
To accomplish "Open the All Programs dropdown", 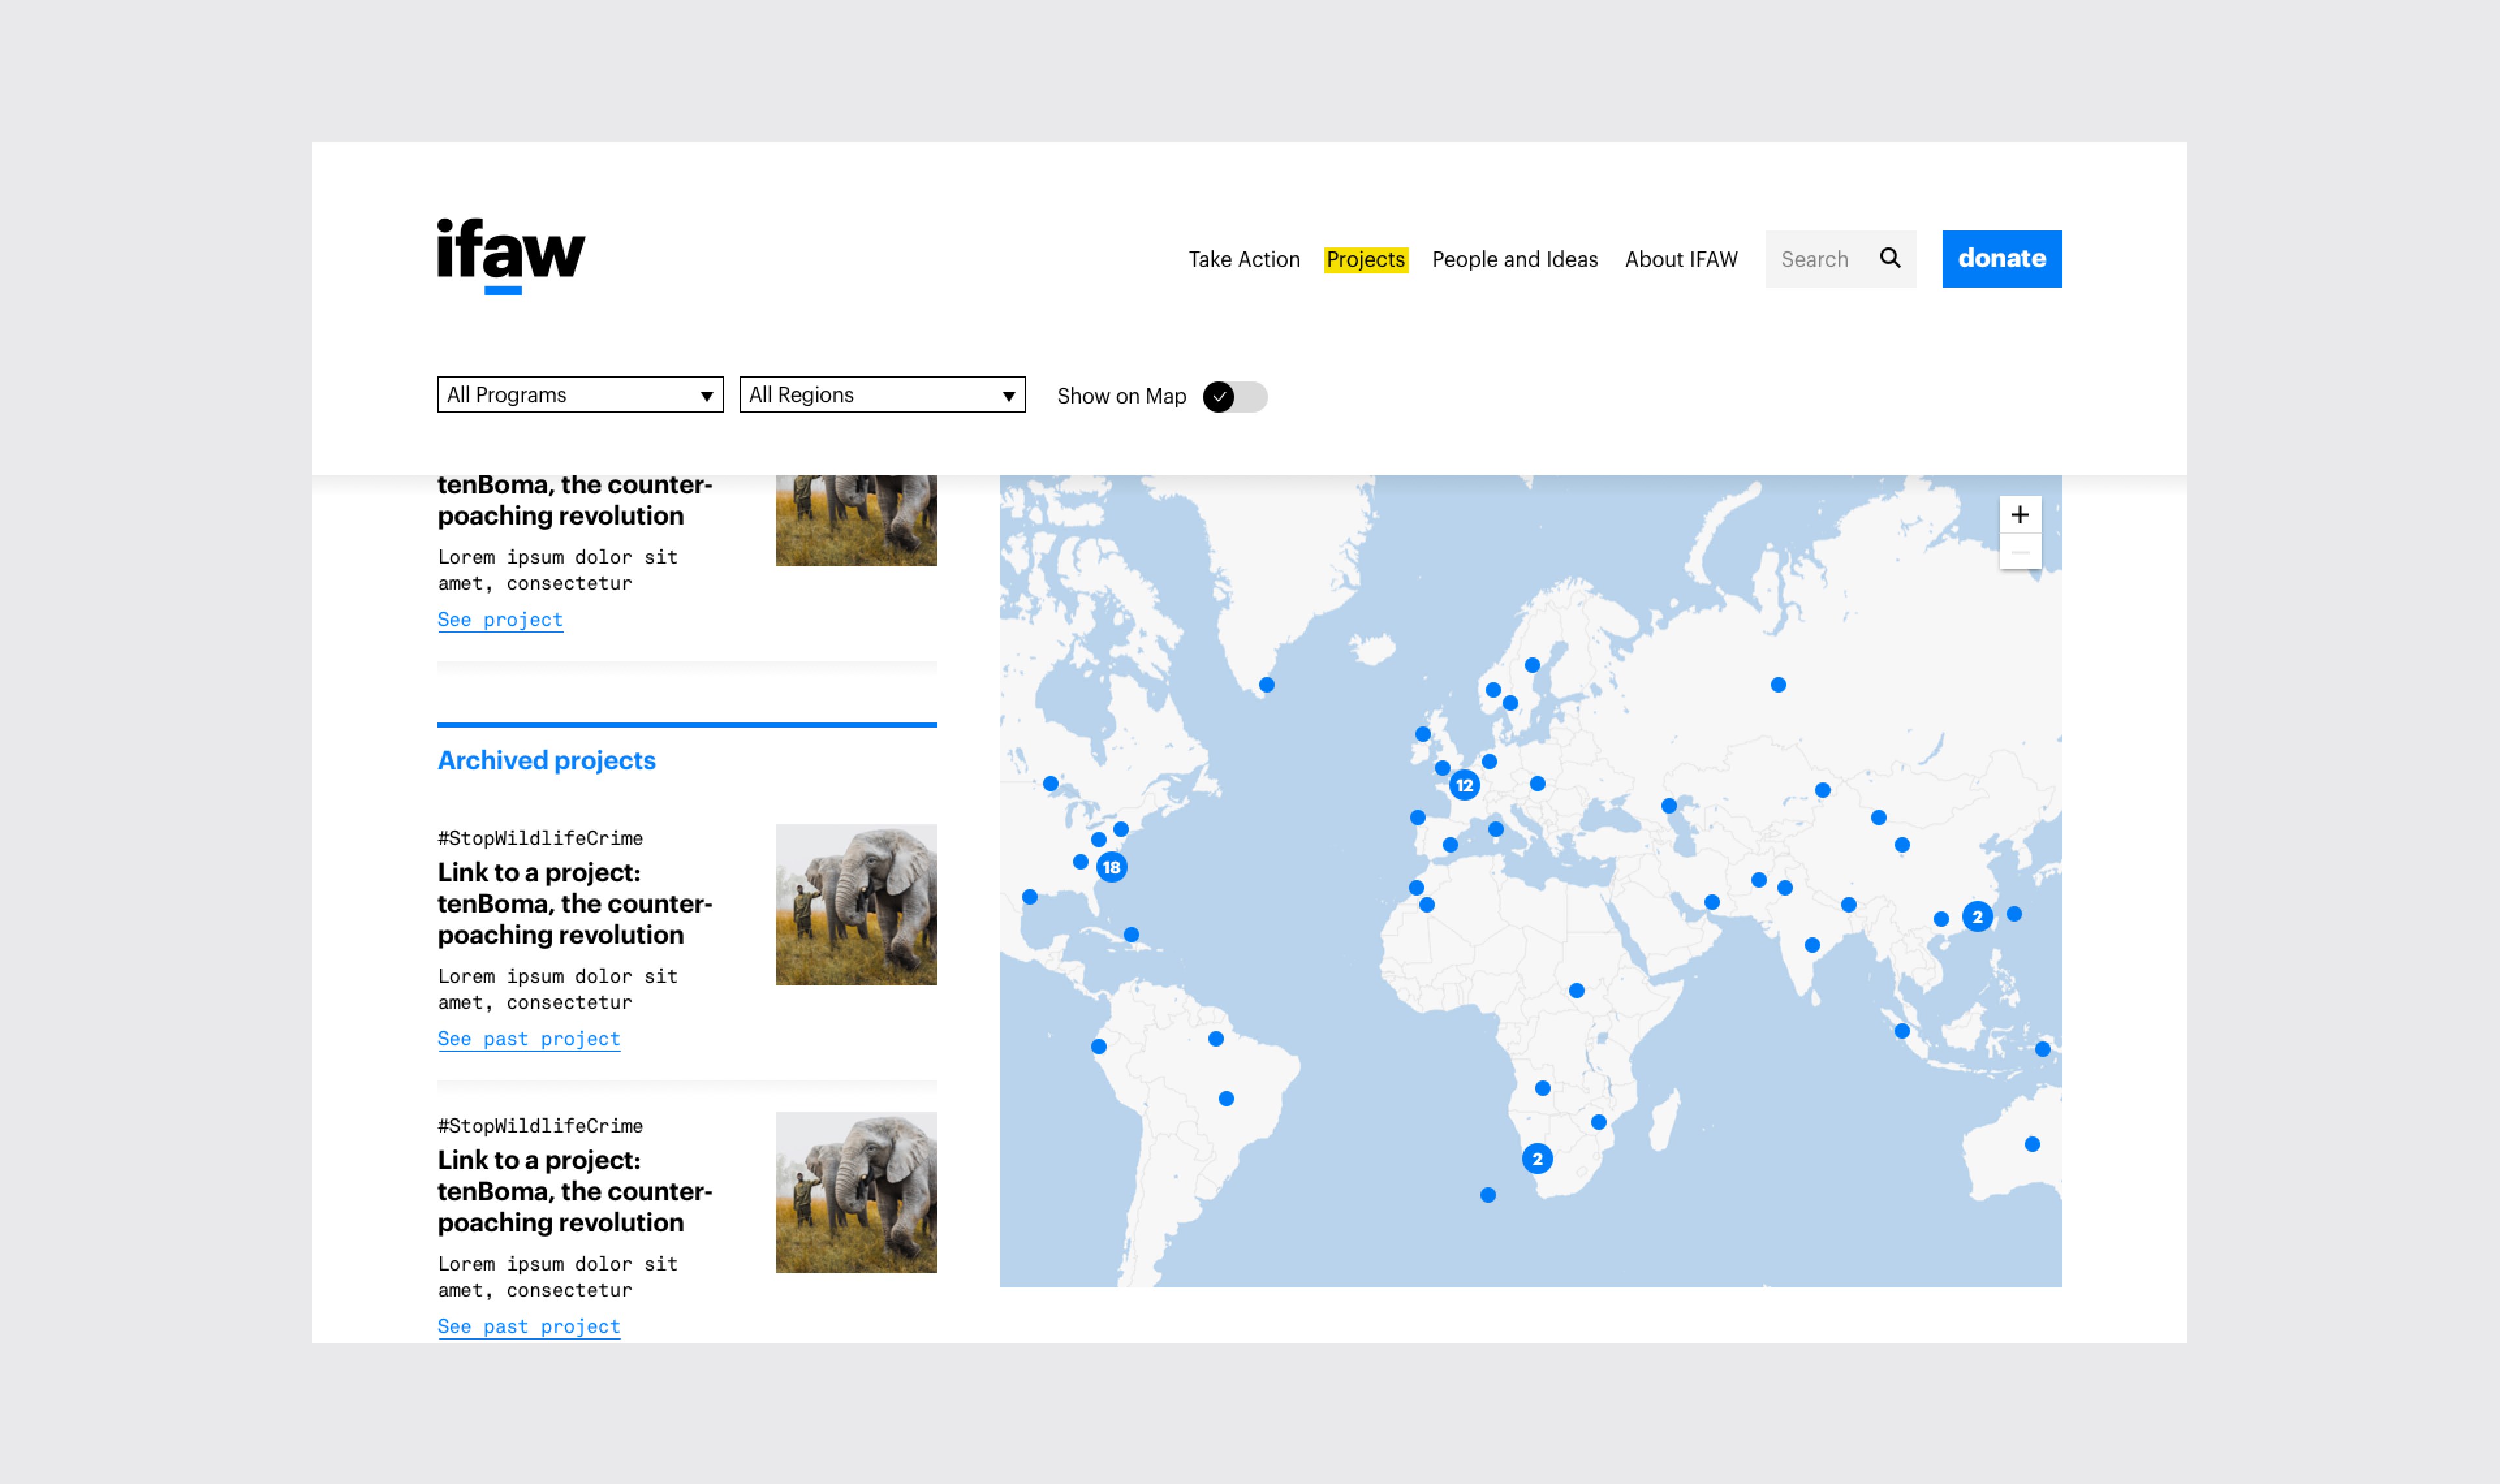I will [x=580, y=394].
